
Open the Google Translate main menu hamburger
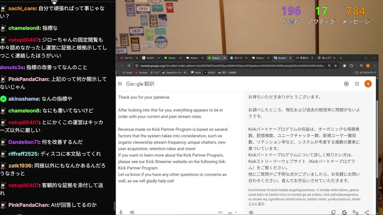point(120,84)
